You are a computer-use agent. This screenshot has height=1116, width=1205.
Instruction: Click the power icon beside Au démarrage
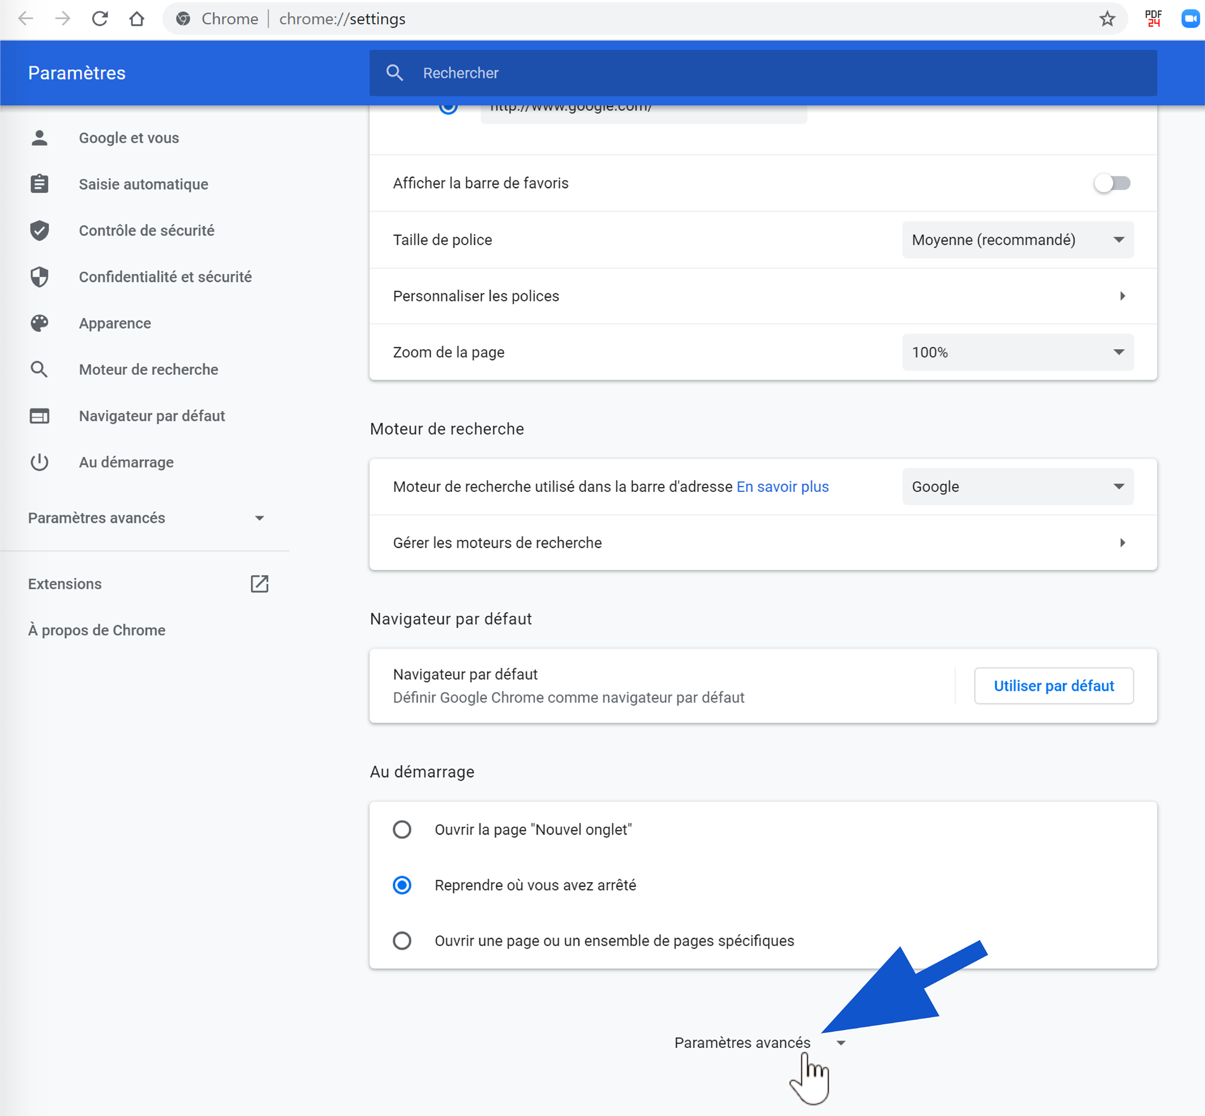coord(39,462)
